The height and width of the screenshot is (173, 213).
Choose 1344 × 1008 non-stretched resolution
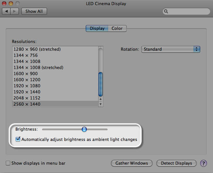tap(55, 61)
